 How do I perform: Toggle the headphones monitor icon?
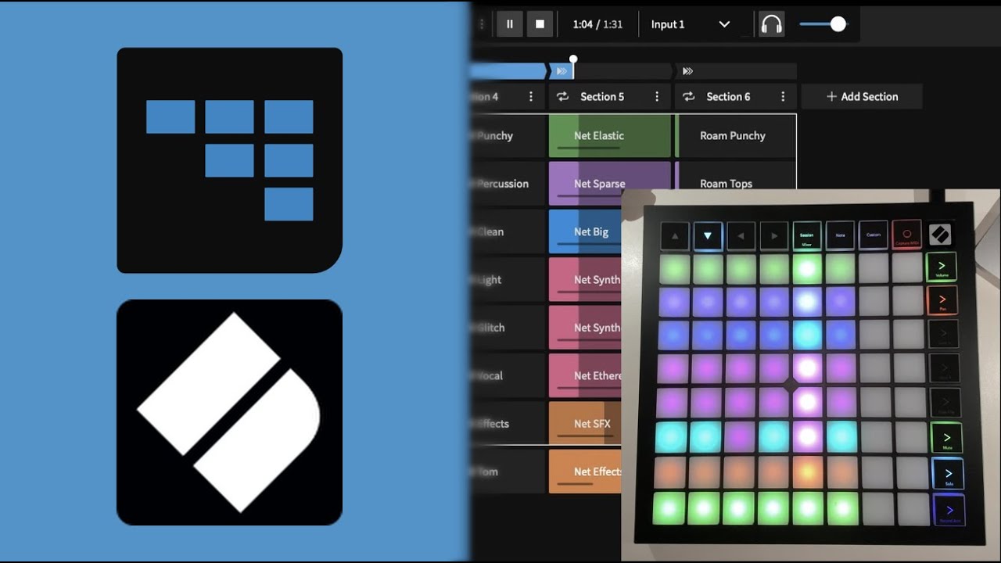pyautogui.click(x=771, y=24)
